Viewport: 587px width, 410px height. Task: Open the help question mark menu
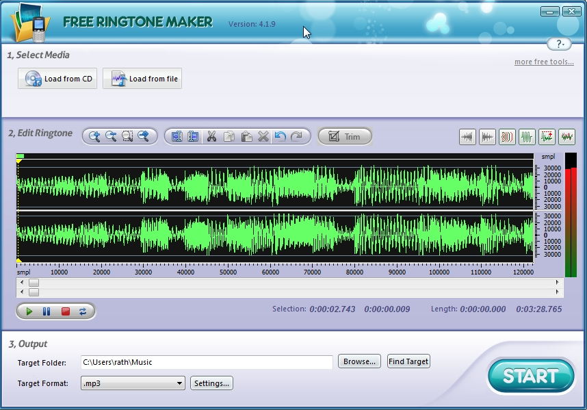coord(560,44)
